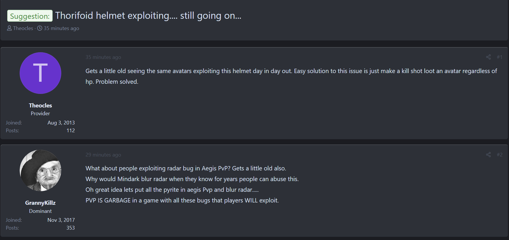Click the user icon beside Theocles in thread header
The image size is (509, 240).
coord(10,28)
